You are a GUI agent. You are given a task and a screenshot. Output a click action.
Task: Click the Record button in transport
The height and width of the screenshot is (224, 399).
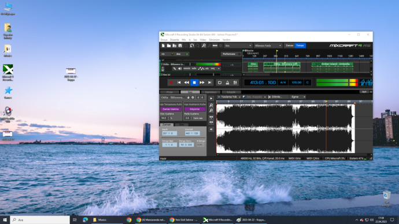(171, 83)
